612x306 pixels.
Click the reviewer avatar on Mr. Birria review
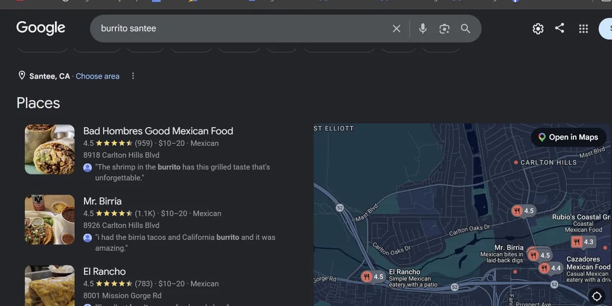click(87, 237)
